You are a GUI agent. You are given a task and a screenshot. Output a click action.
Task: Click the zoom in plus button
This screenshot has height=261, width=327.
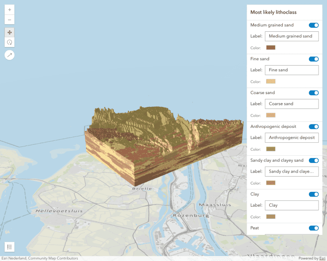[x=10, y=10]
